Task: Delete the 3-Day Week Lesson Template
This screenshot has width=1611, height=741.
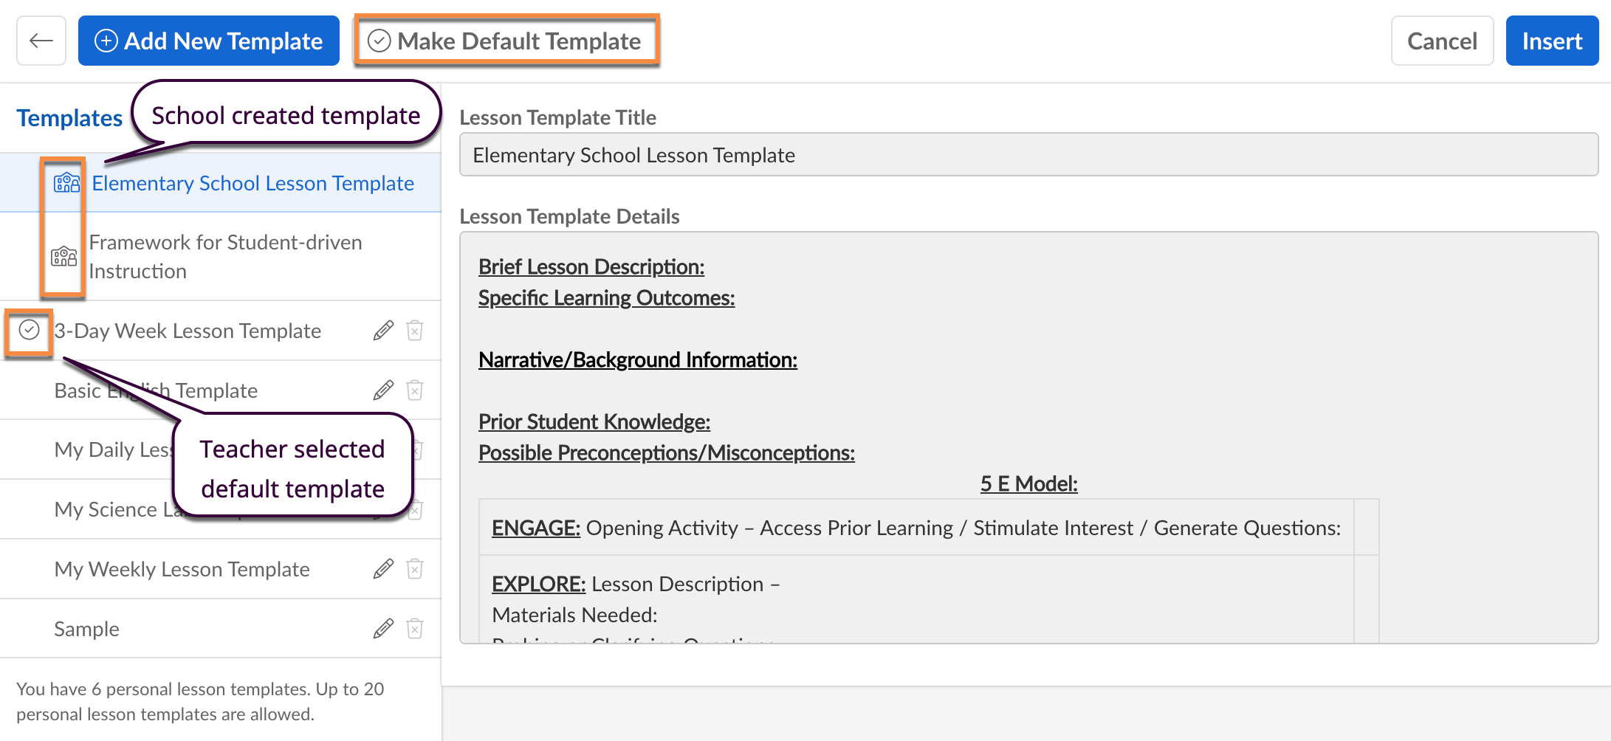Action: click(x=415, y=331)
